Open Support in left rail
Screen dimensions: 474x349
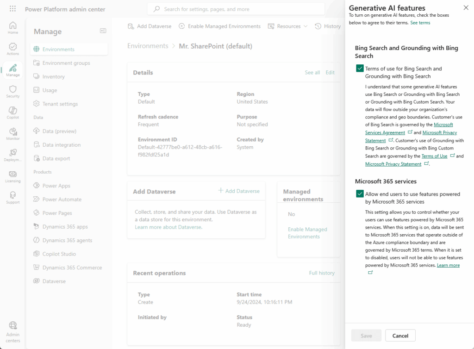tap(12, 198)
